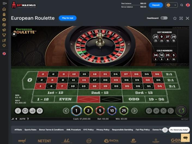The image size is (192, 144).
Task: Go to Responsible Gambling page
Action: [123, 130]
